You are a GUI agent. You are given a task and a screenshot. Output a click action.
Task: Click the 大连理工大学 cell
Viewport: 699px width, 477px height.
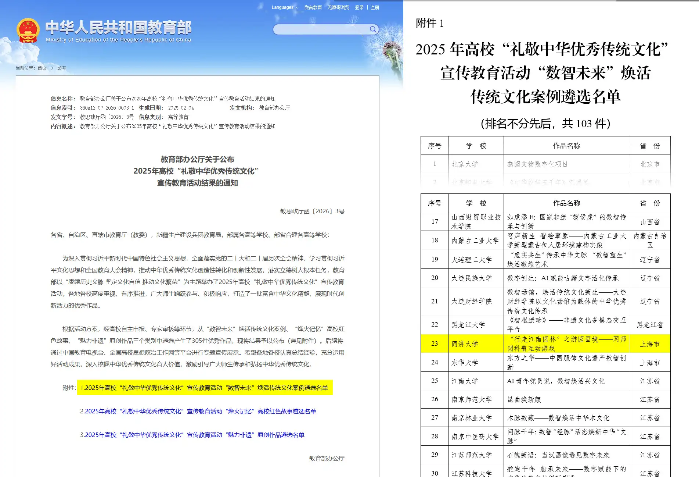[x=476, y=260]
